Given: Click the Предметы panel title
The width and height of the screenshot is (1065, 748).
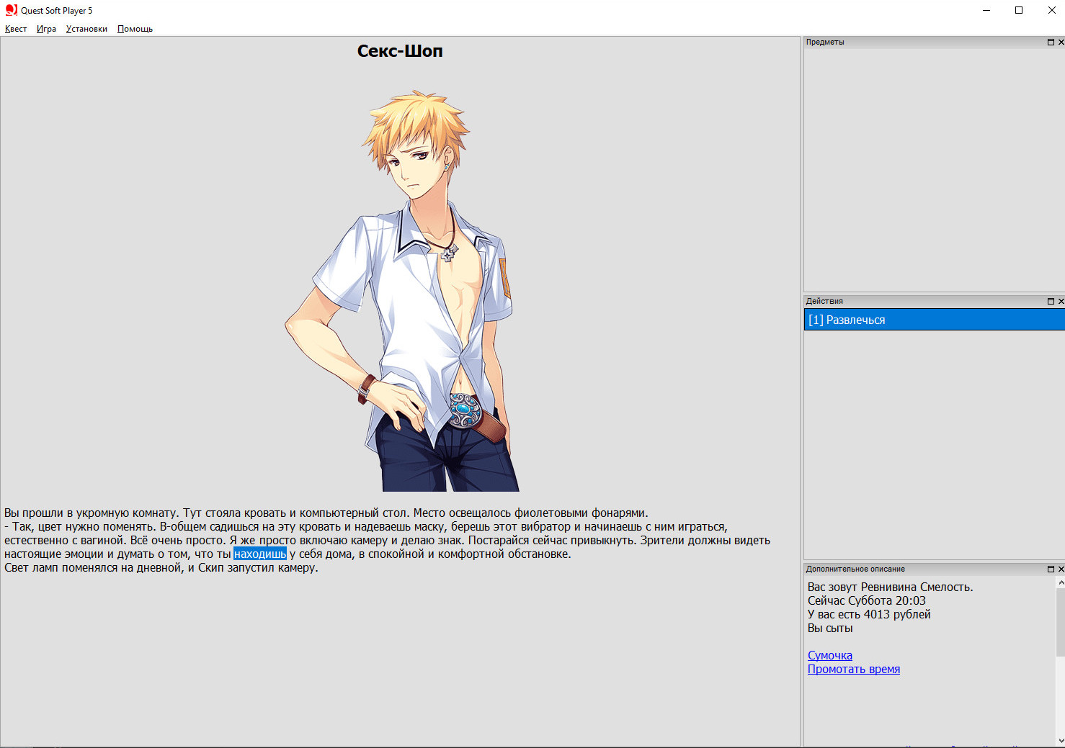Looking at the screenshot, I should point(825,42).
